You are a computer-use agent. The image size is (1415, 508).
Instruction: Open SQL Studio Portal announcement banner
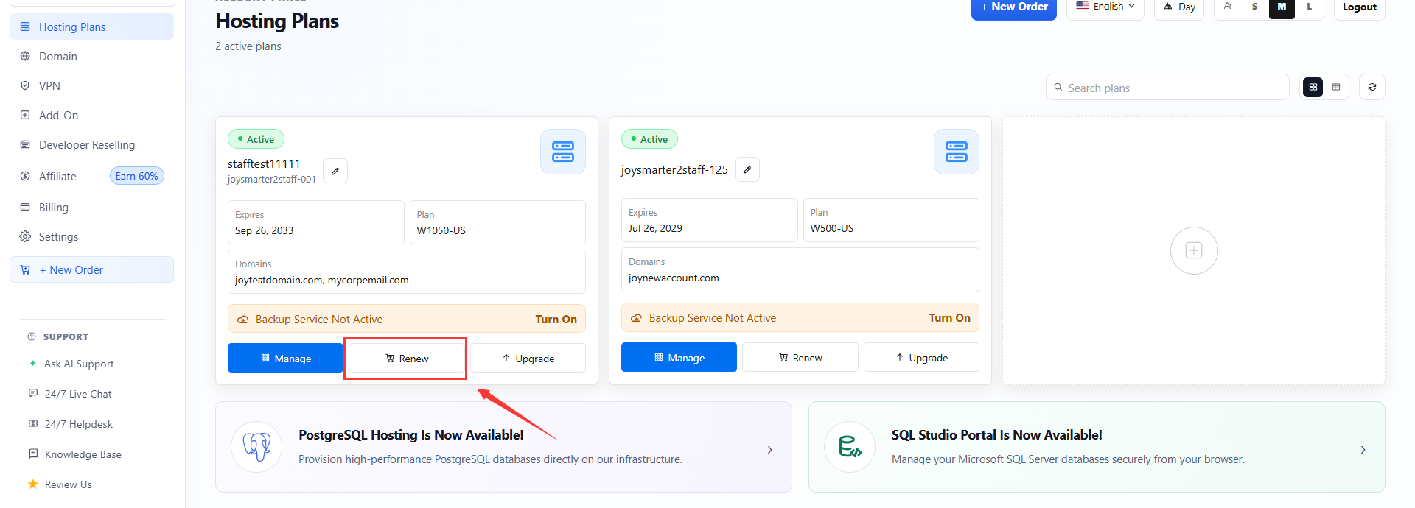click(x=1097, y=447)
